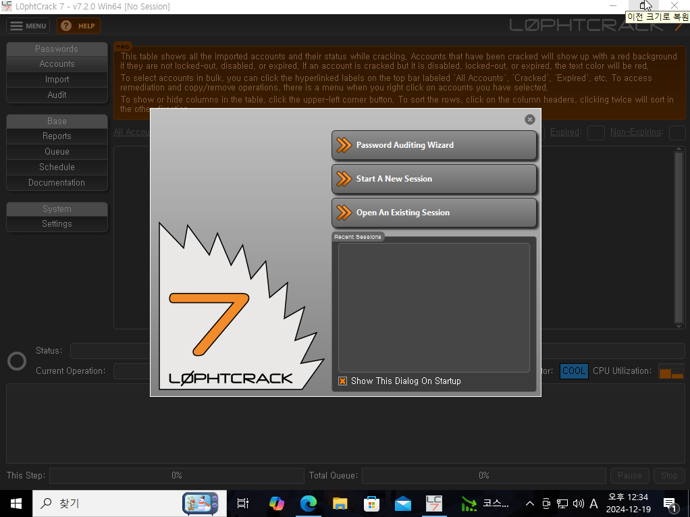The height and width of the screenshot is (517, 690).
Task: Click the This Step progress bar
Action: click(176, 476)
